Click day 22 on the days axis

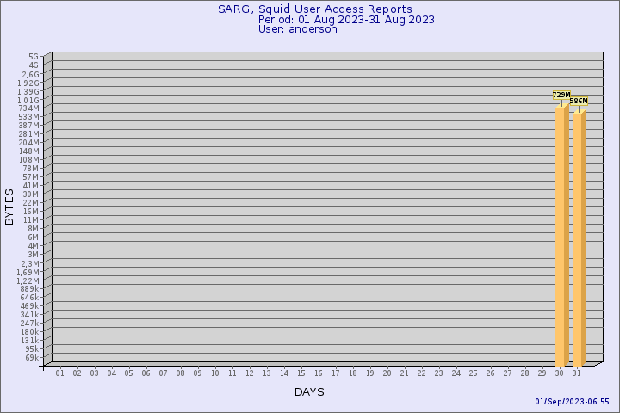click(x=421, y=373)
